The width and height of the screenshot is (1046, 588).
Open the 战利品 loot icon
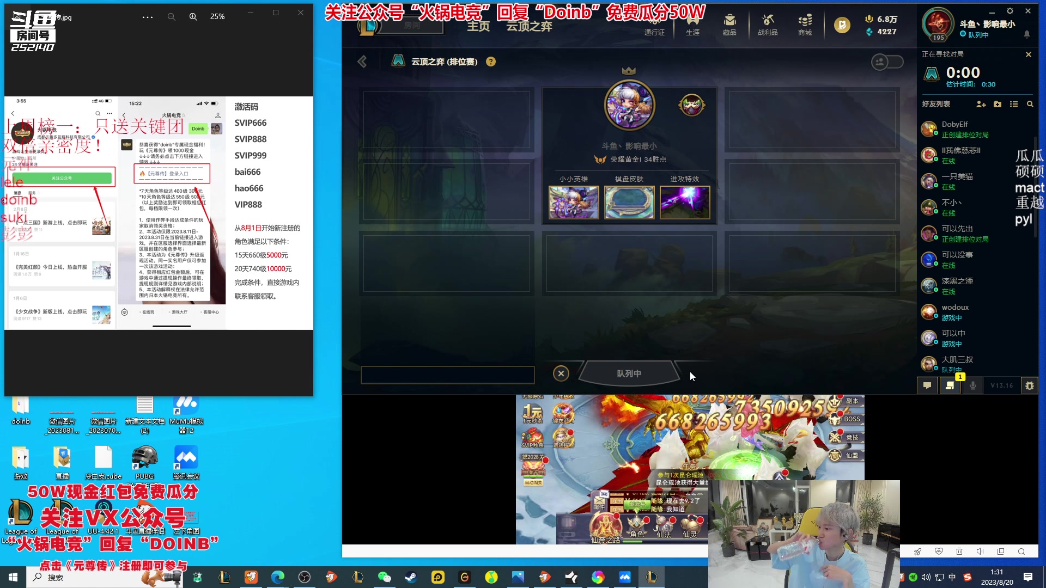click(768, 25)
